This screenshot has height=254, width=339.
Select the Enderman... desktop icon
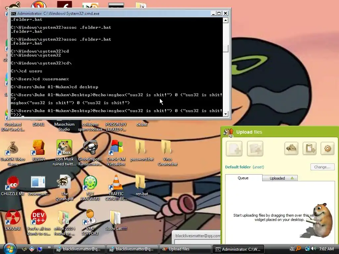[x=38, y=185]
